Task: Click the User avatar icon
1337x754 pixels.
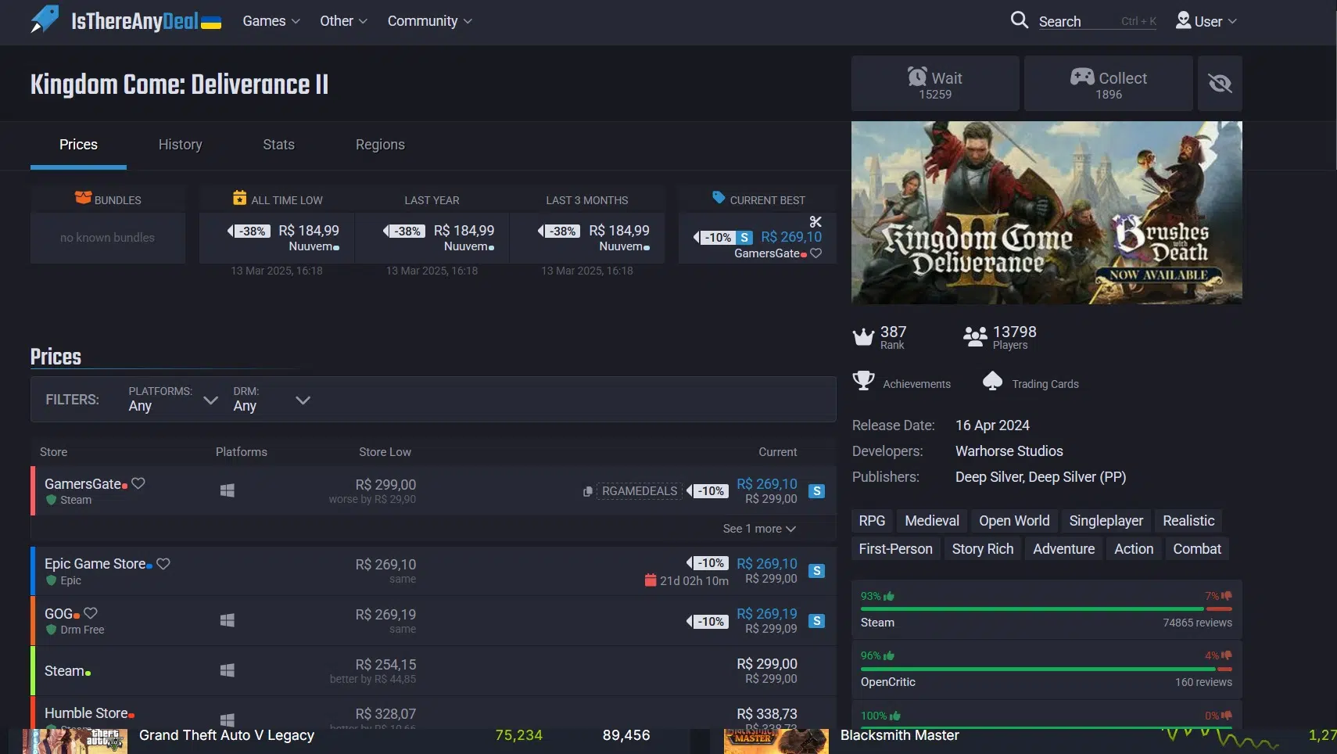Action: coord(1183,20)
